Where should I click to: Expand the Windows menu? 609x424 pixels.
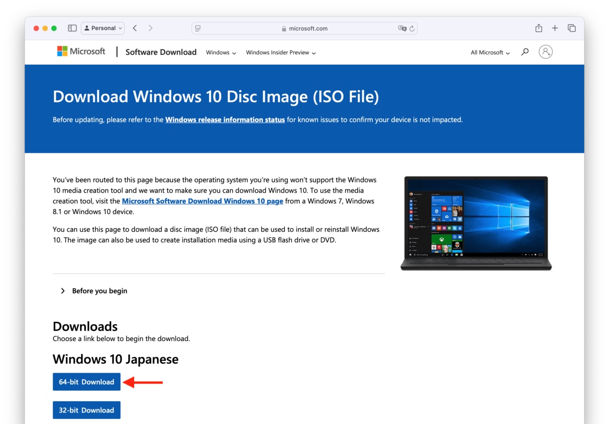(221, 53)
